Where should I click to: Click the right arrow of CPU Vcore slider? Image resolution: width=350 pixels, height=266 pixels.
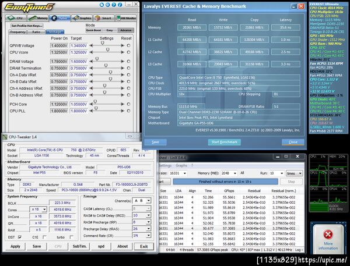(x=123, y=52)
